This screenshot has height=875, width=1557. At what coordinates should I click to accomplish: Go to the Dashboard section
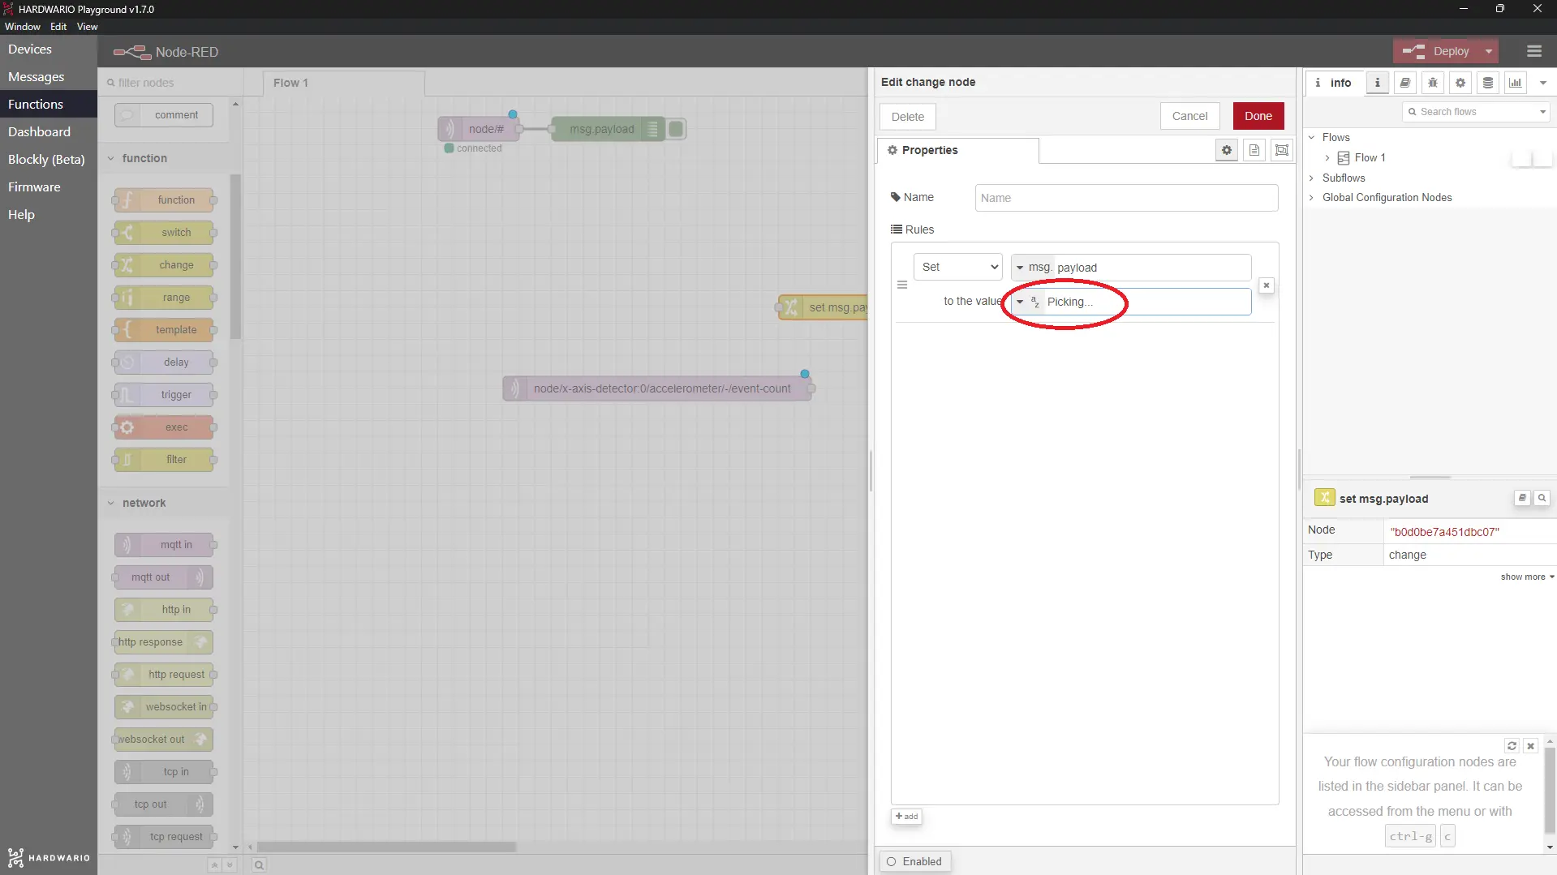pyautogui.click(x=49, y=132)
